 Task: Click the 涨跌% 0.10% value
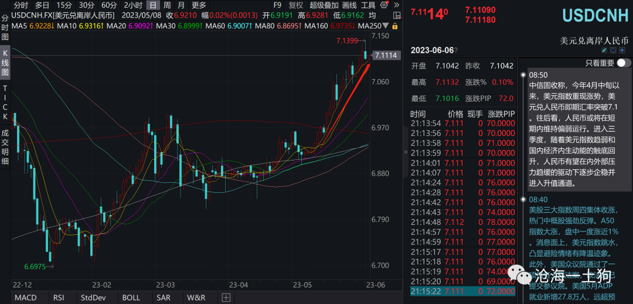[503, 82]
